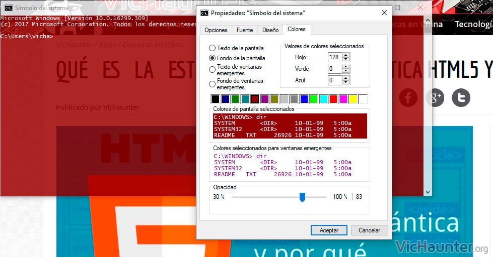493x257 pixels.
Task: Pick the bright blue color swatch
Action: tap(304, 99)
